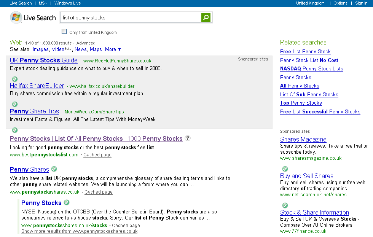Select related search NASDAQ Penny Stock Lists

(x=312, y=69)
